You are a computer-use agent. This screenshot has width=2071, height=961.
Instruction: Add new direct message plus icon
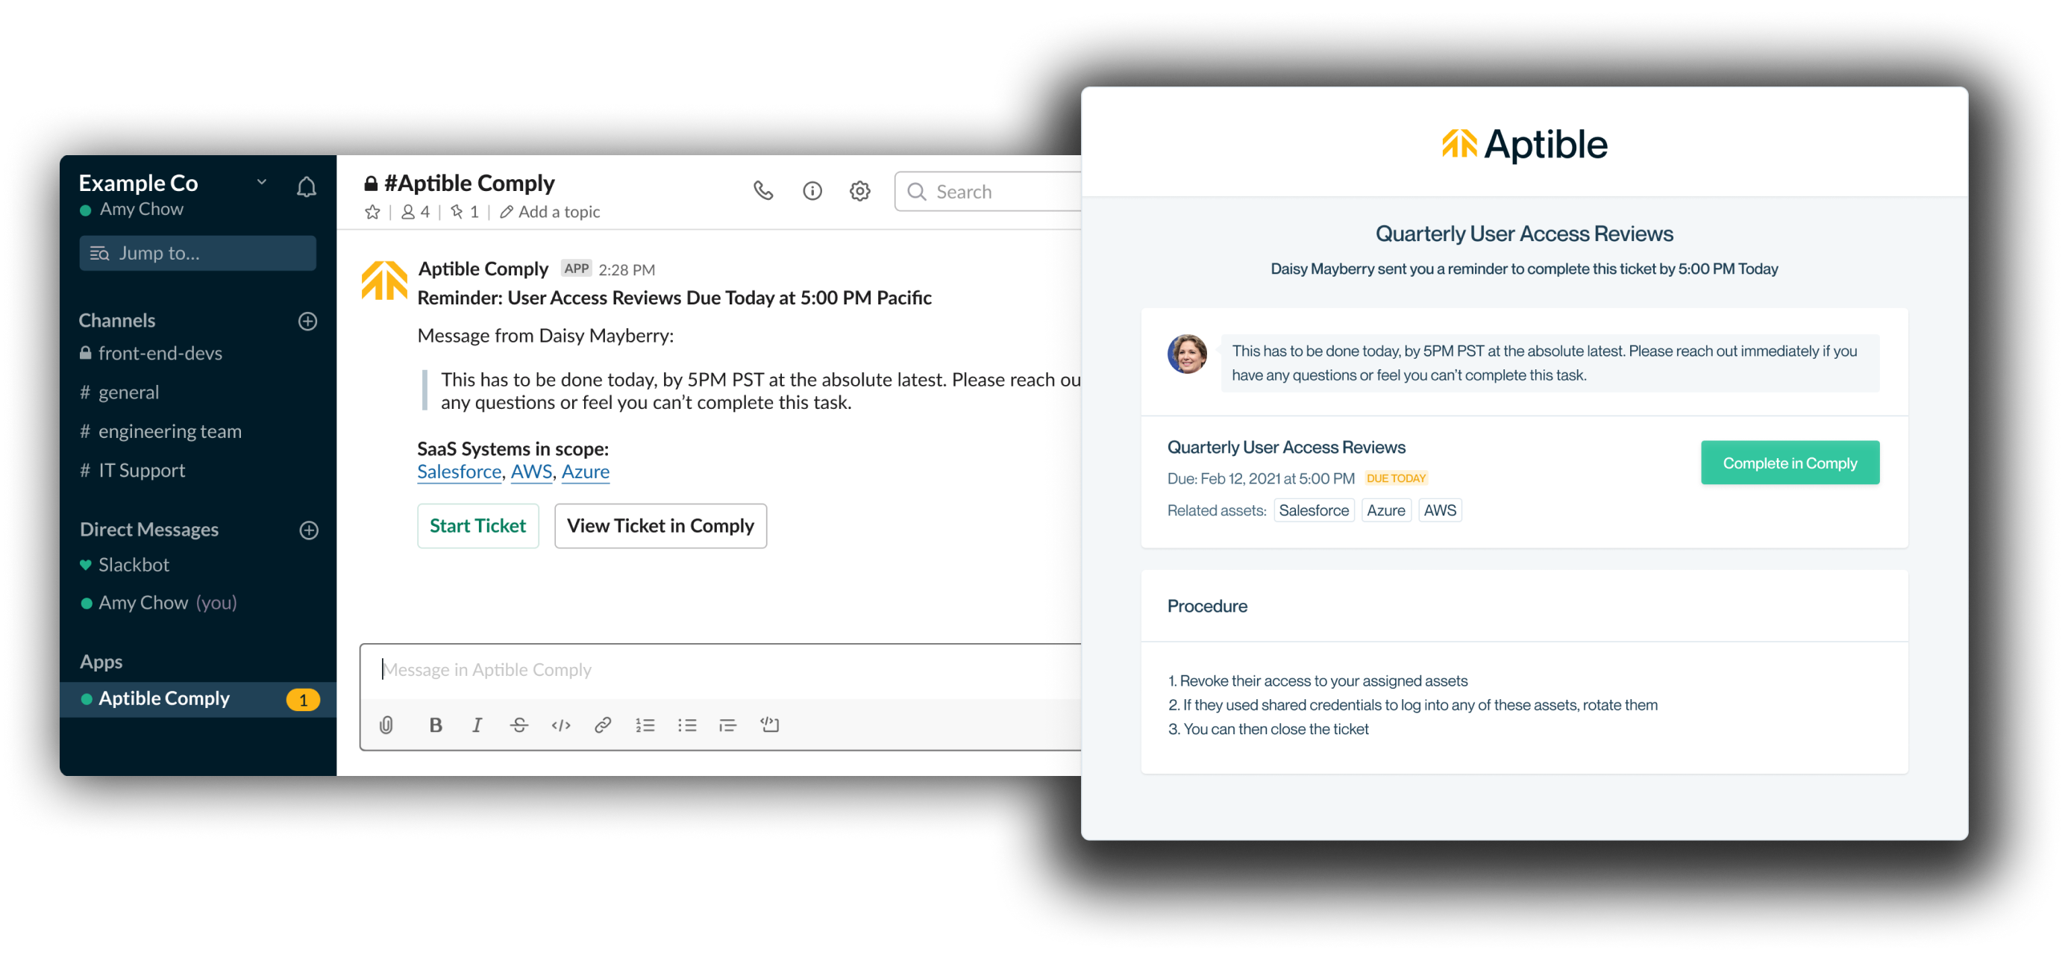(x=309, y=530)
